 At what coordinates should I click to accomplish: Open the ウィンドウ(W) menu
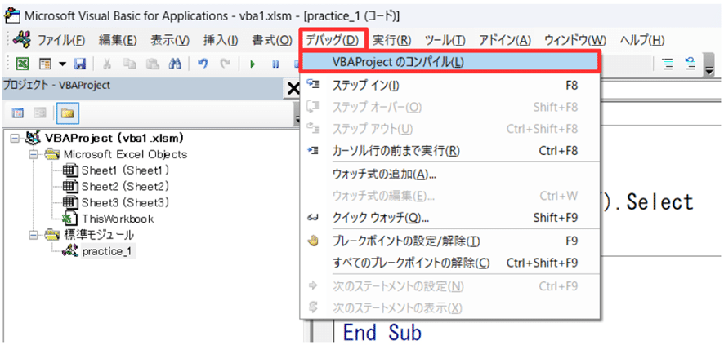[575, 40]
